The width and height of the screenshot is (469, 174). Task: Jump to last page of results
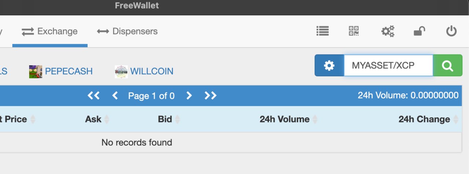point(210,96)
